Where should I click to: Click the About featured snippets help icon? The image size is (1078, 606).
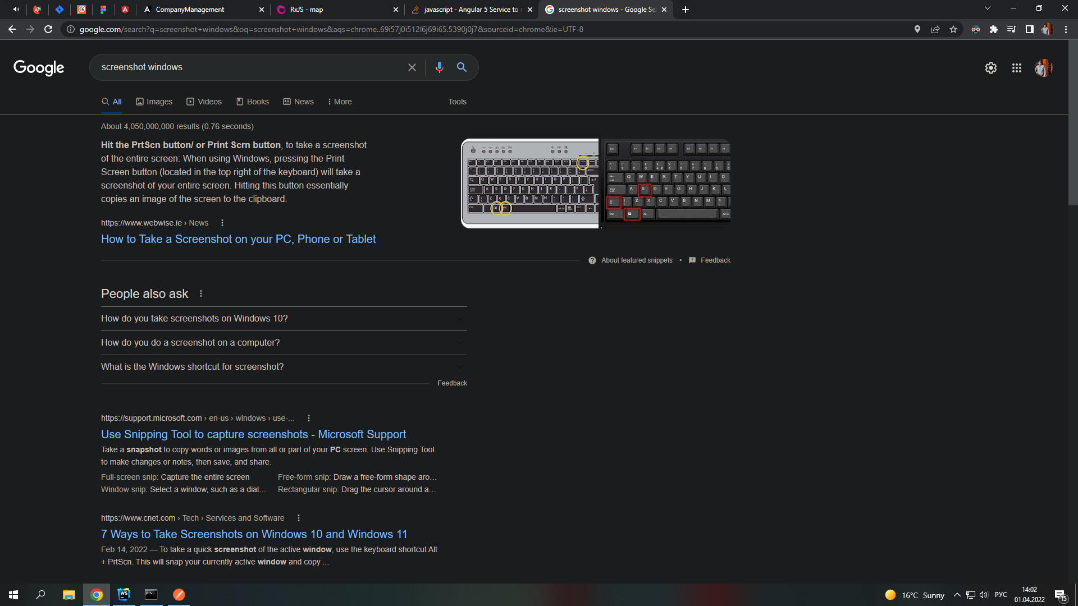tap(592, 260)
